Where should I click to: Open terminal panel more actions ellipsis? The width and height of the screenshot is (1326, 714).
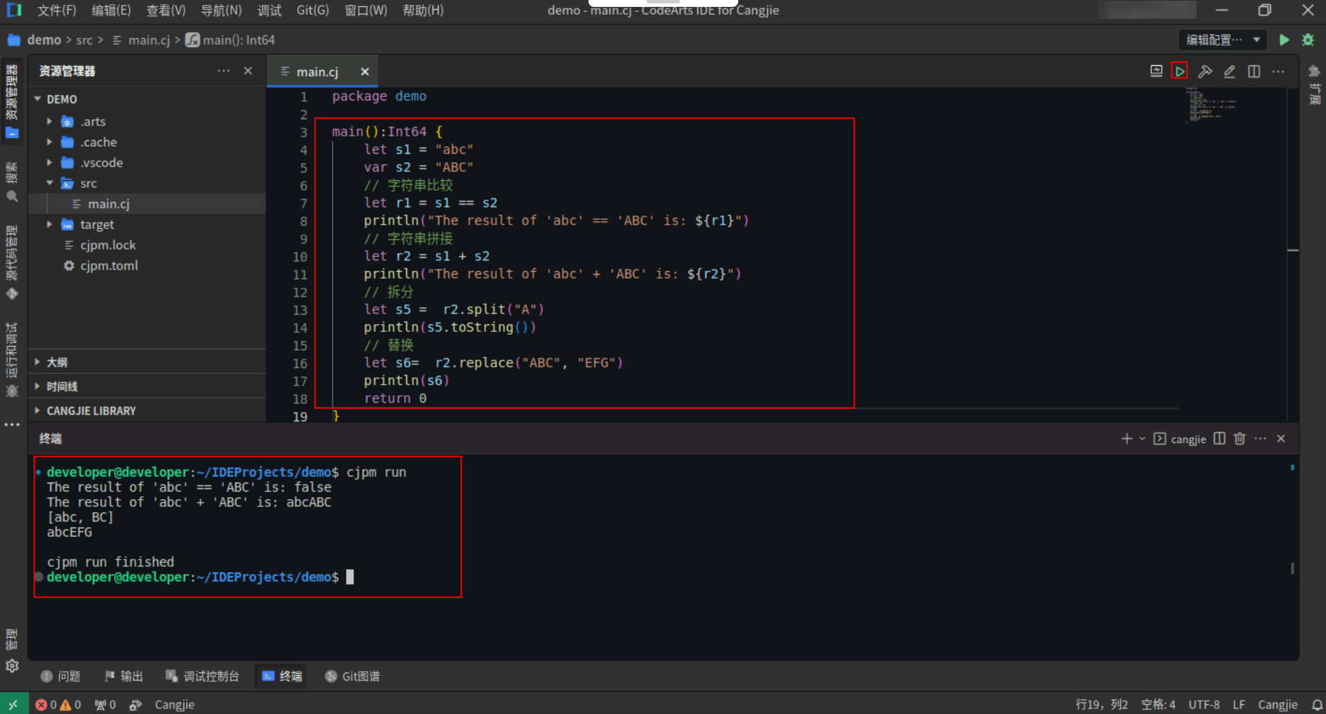(x=1260, y=439)
